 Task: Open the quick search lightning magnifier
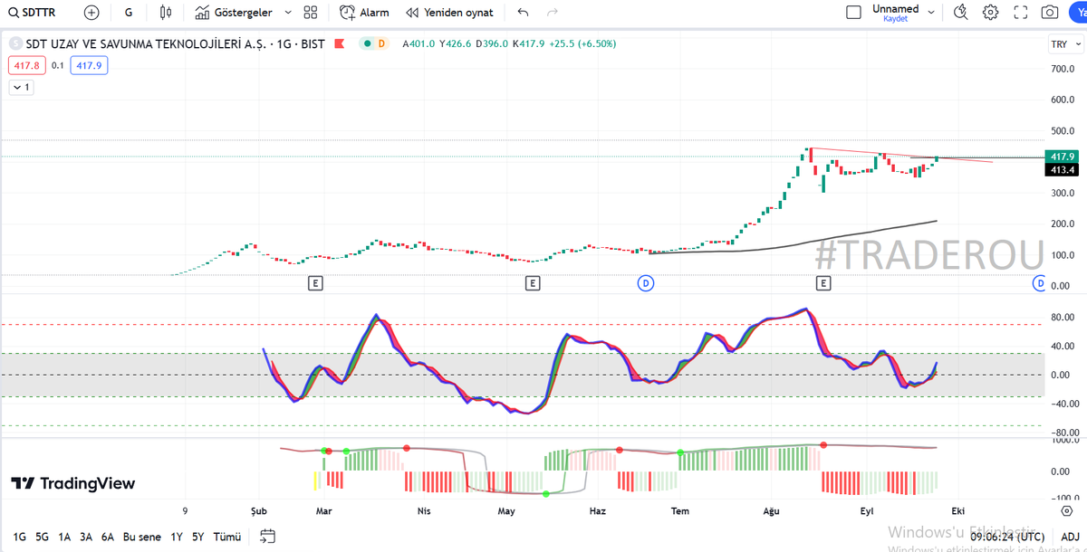(x=962, y=13)
